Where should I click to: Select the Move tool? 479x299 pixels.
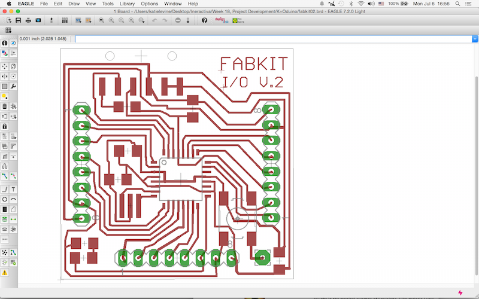[x=5, y=66]
